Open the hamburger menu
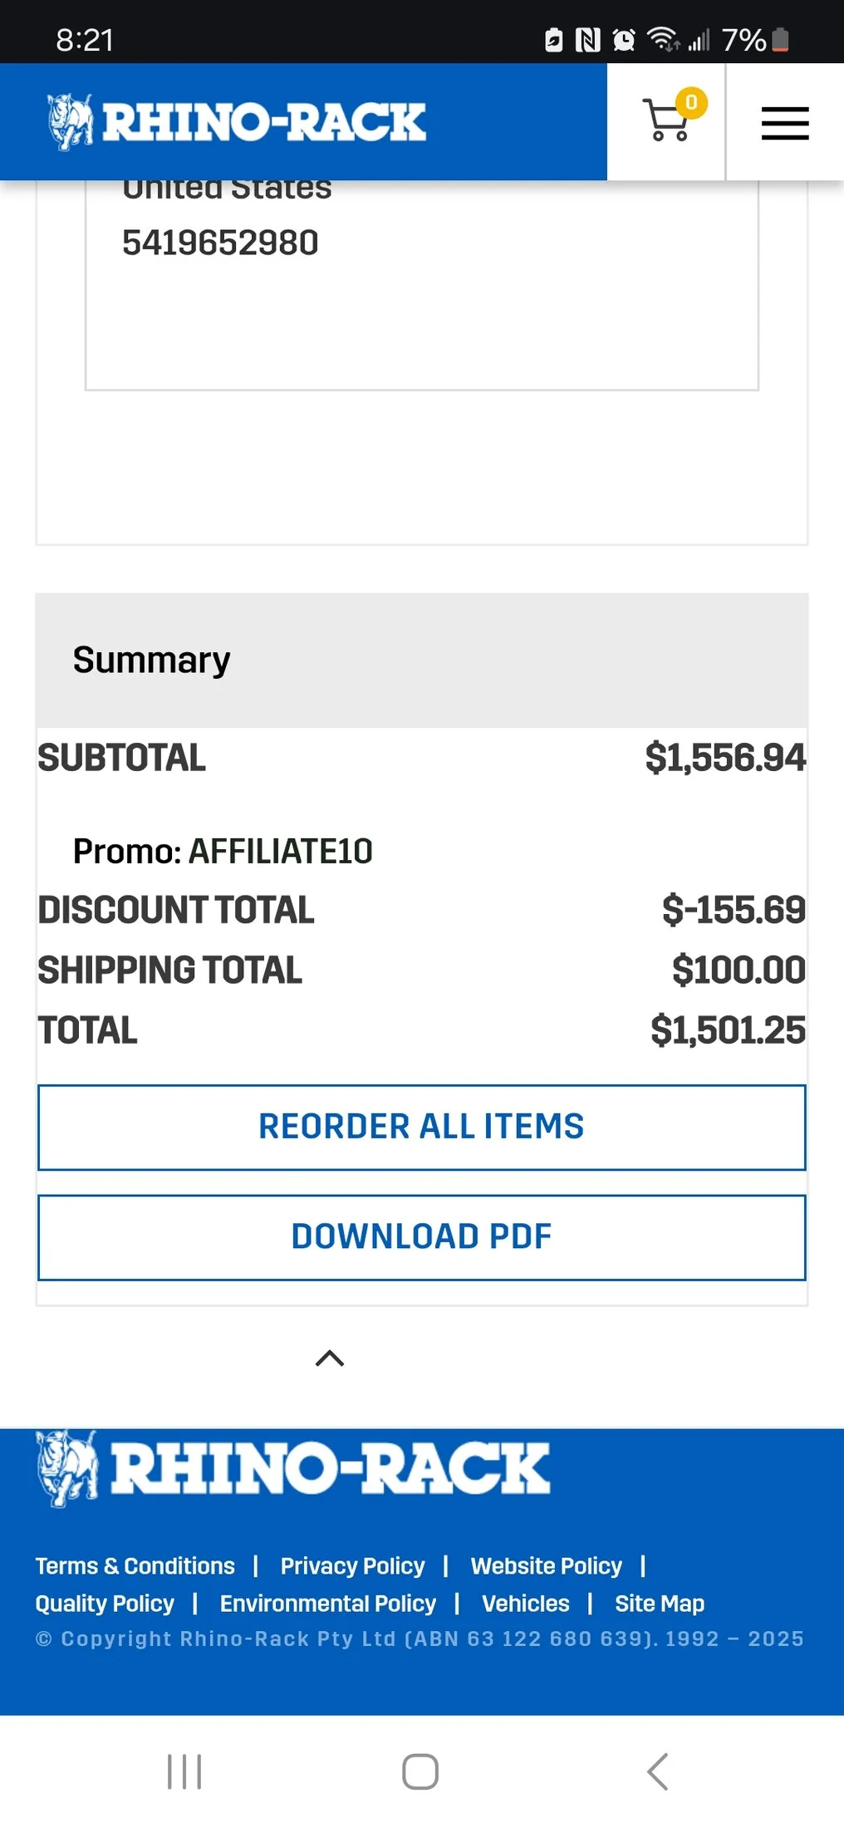Viewport: 844px width, 1828px height. click(x=785, y=123)
